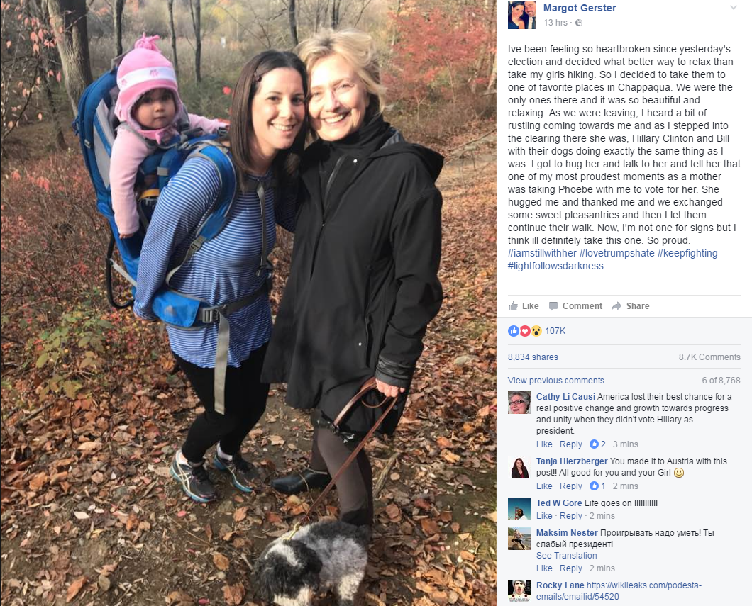Click the wow face reaction icon
The width and height of the screenshot is (752, 606).
536,330
